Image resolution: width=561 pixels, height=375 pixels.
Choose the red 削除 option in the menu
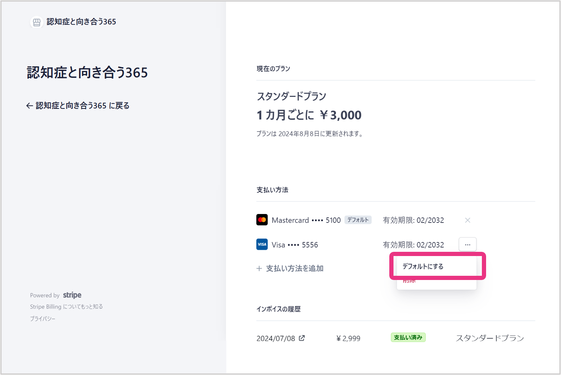click(x=409, y=281)
